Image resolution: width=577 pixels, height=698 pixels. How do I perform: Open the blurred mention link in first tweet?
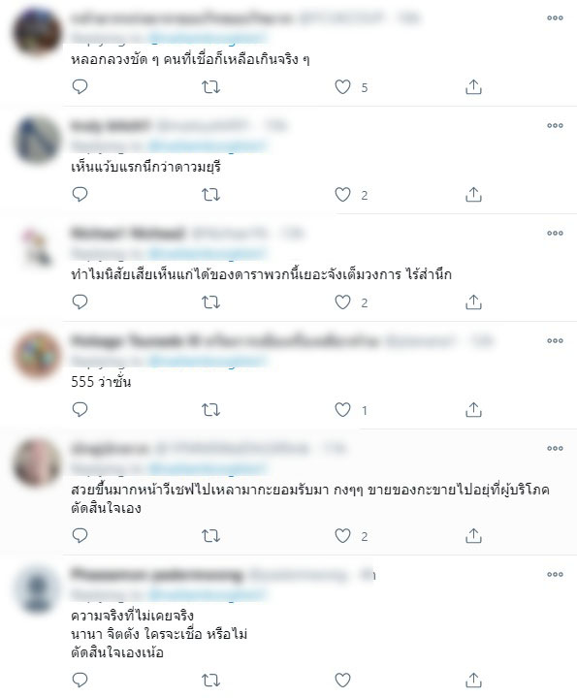[x=207, y=38]
